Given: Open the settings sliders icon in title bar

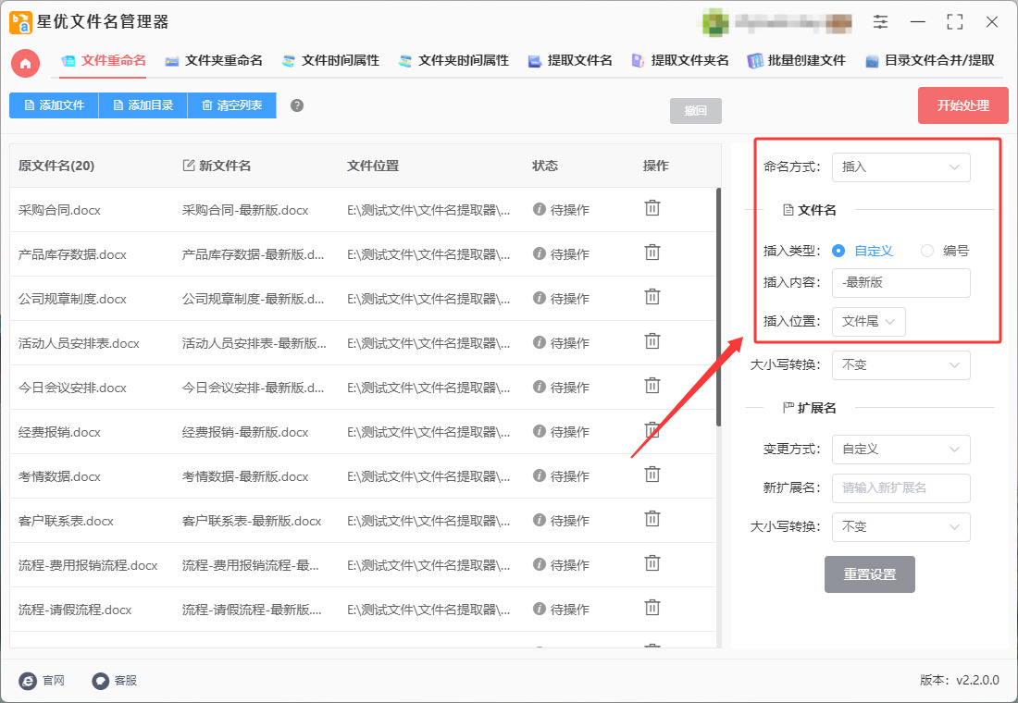Looking at the screenshot, I should [880, 21].
